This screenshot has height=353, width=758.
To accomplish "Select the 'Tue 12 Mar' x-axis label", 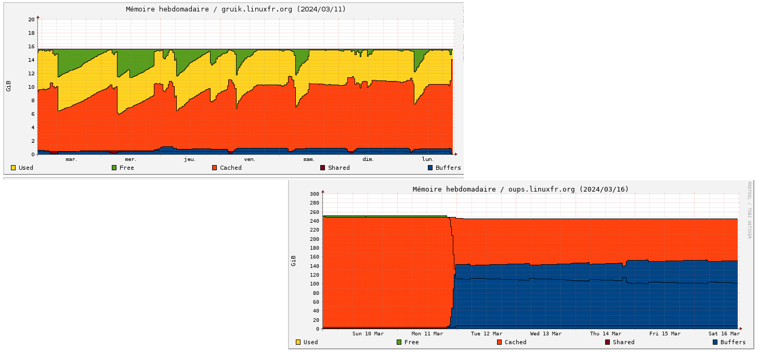I will pyautogui.click(x=486, y=334).
